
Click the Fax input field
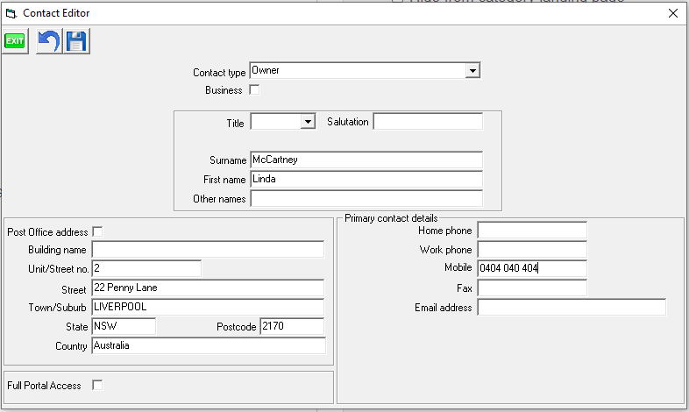click(532, 288)
